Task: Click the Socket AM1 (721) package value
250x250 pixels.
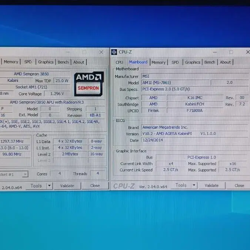Action: (34, 87)
